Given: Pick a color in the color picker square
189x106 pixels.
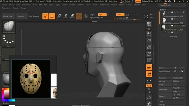Looking at the screenshot, I should pyautogui.click(x=7, y=94).
